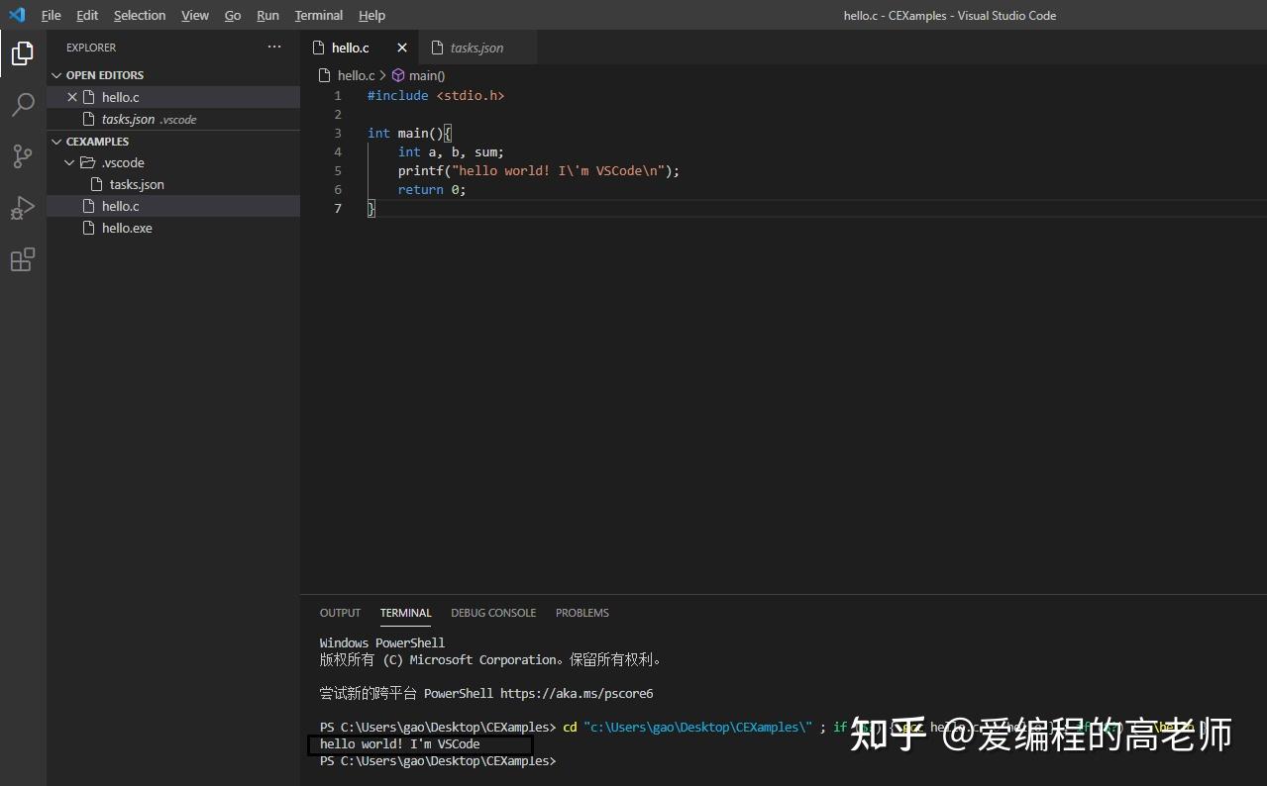This screenshot has width=1267, height=786.
Task: Click the printf hello world line
Action: point(539,171)
